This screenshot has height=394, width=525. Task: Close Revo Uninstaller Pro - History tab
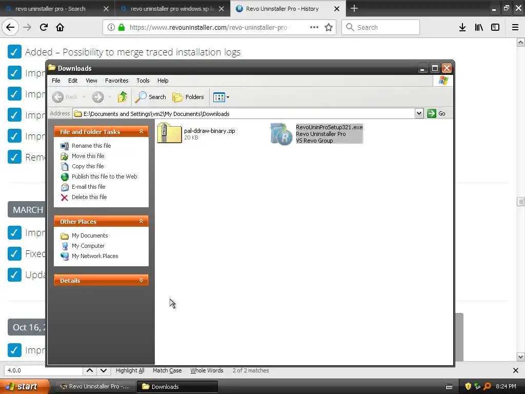coord(337,9)
